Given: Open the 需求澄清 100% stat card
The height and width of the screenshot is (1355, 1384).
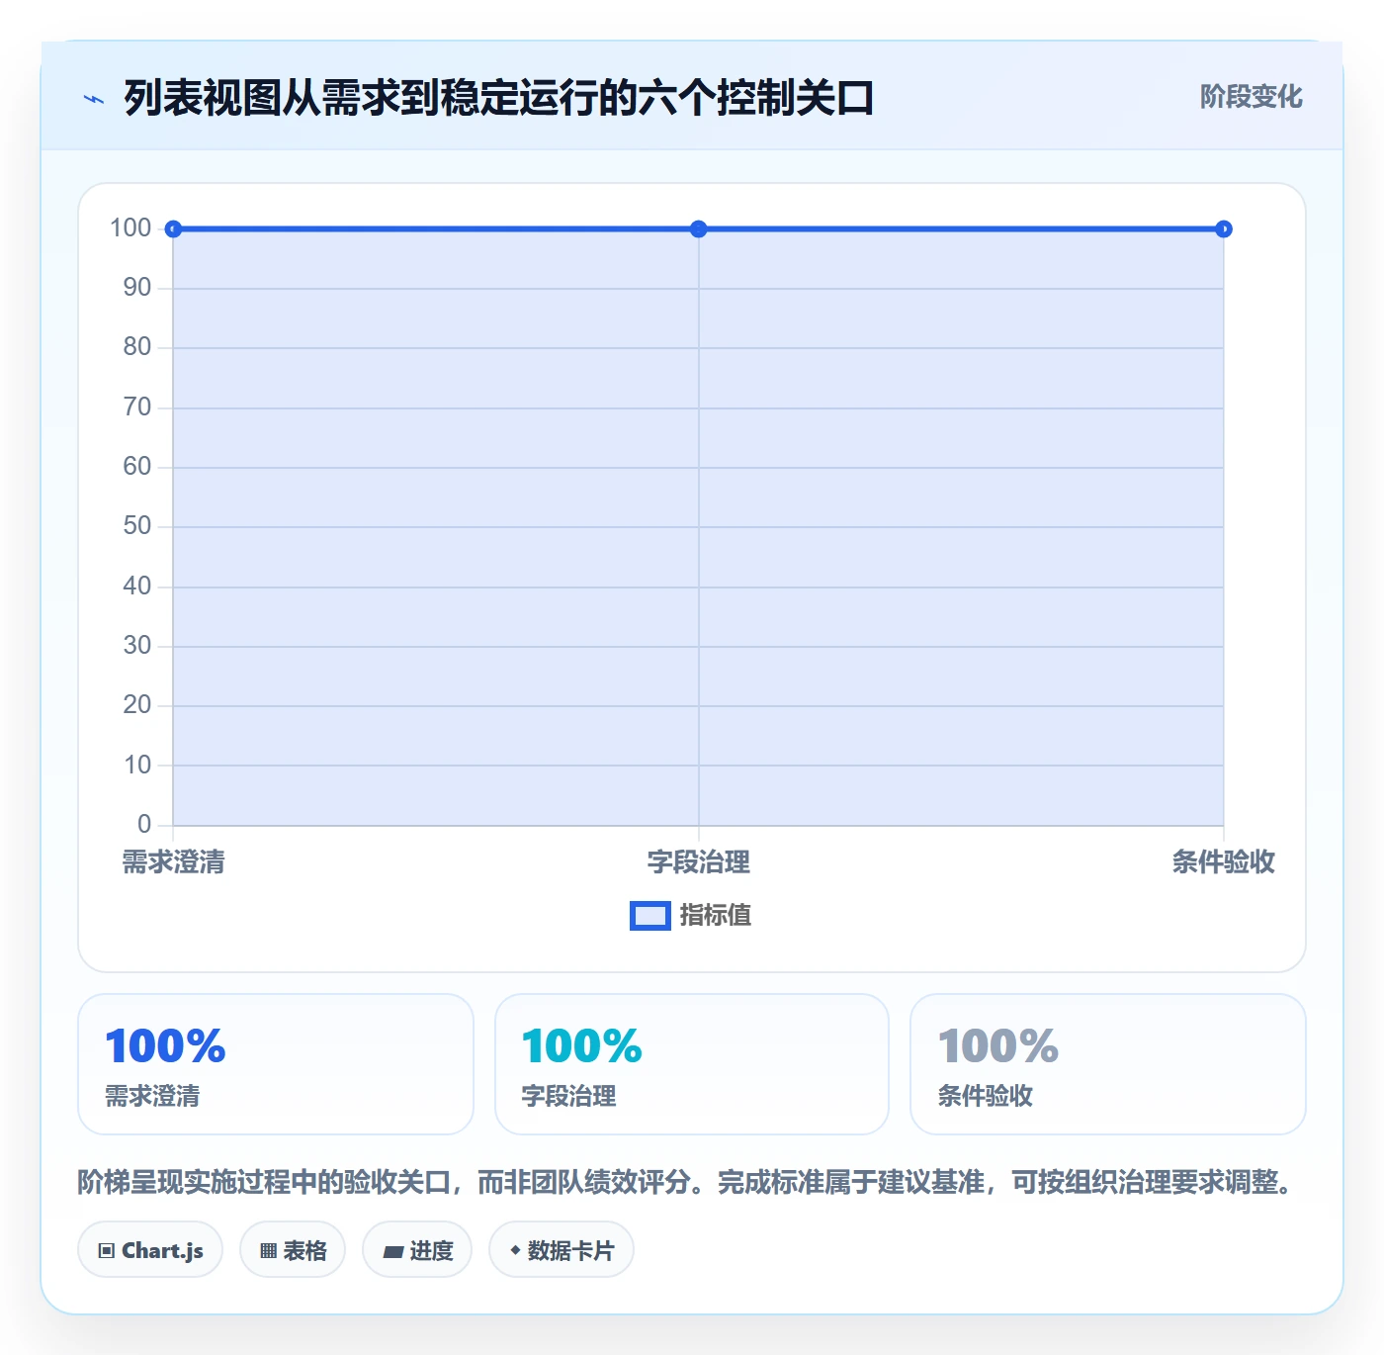Looking at the screenshot, I should point(276,1064).
